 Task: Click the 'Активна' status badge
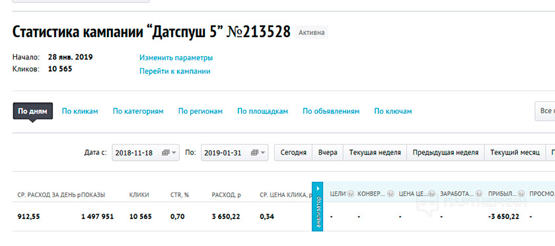311,32
